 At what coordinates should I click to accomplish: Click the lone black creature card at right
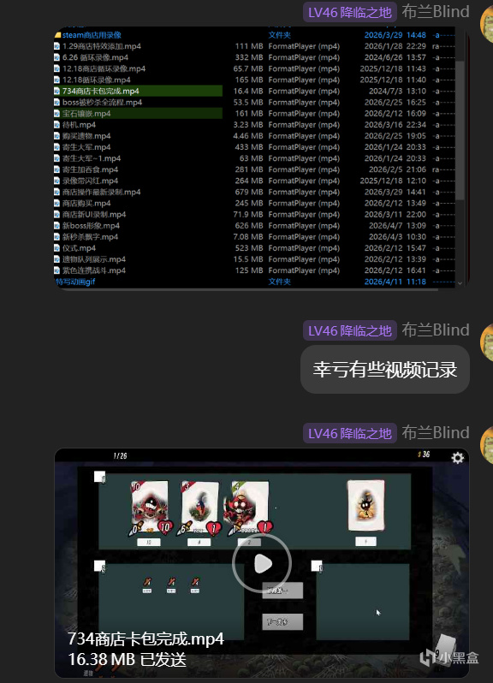pos(365,506)
